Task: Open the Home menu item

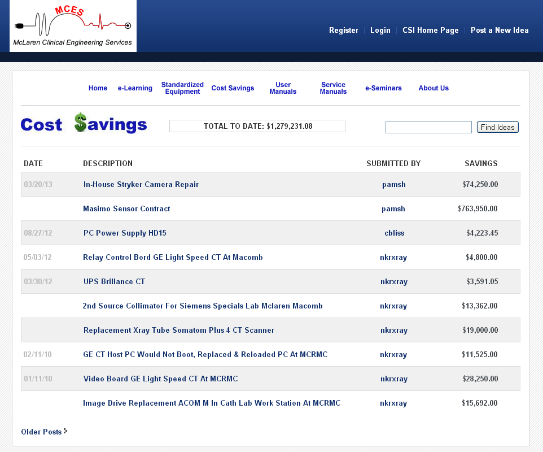Action: pyautogui.click(x=98, y=88)
